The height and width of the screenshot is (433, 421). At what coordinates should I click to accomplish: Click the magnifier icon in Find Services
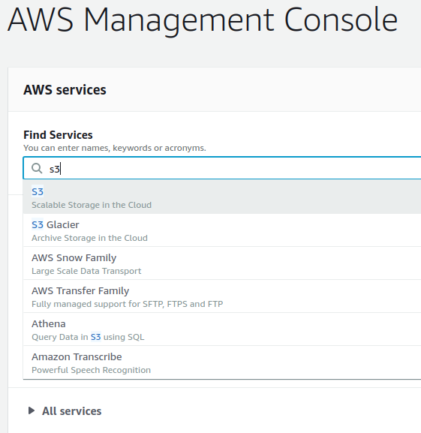coord(37,168)
